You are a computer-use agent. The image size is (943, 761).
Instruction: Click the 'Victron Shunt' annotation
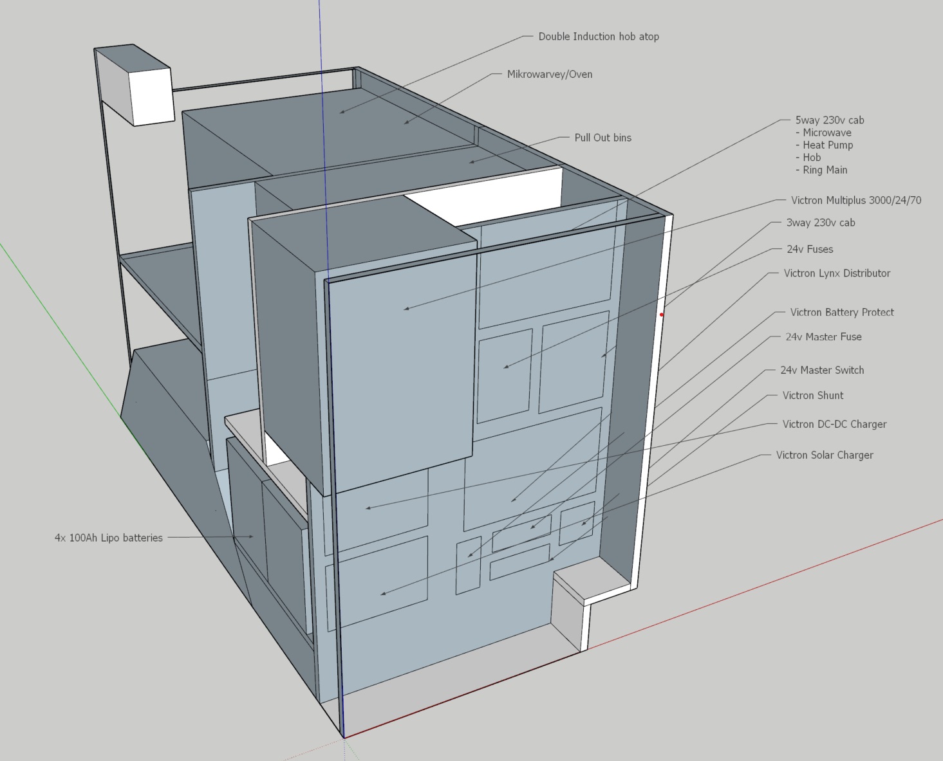click(x=812, y=396)
